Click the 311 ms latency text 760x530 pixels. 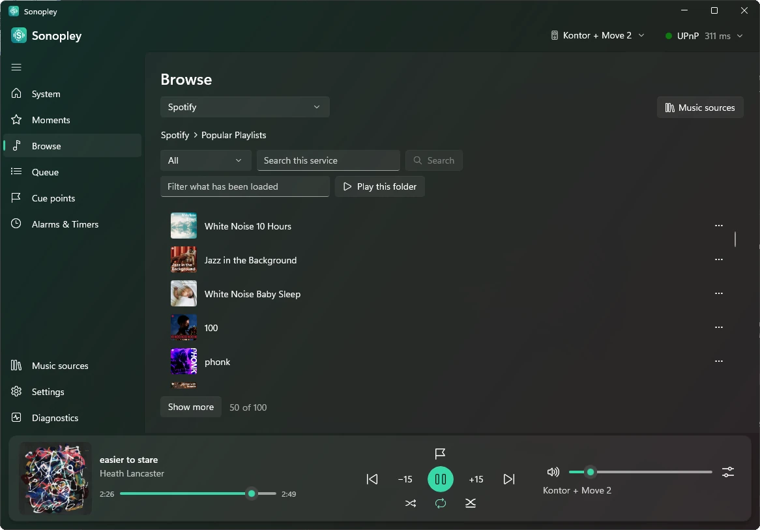(718, 36)
